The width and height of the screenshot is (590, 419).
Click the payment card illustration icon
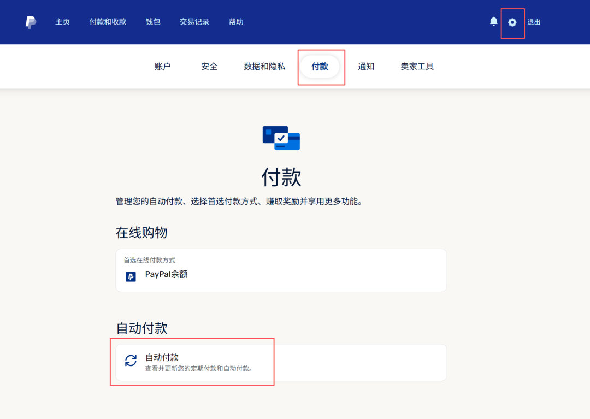281,138
